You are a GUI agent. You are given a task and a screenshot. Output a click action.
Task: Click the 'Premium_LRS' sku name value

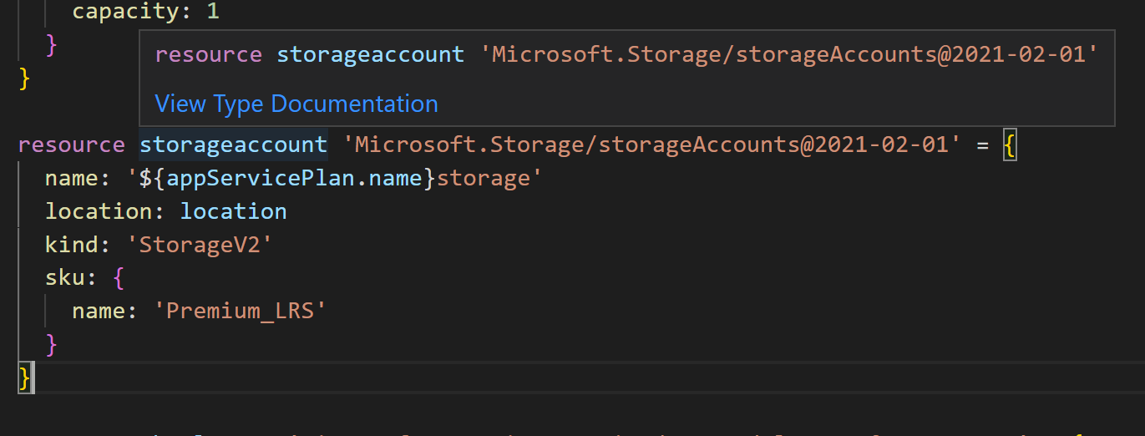(239, 311)
